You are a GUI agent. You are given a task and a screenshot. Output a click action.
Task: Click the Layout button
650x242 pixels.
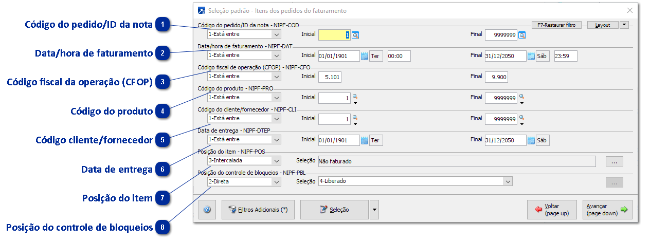pyautogui.click(x=603, y=25)
